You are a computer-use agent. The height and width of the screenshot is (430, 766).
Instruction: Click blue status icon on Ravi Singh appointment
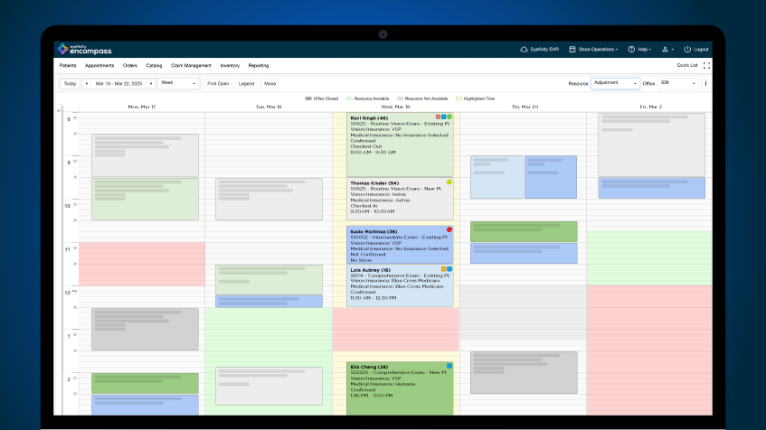(443, 117)
